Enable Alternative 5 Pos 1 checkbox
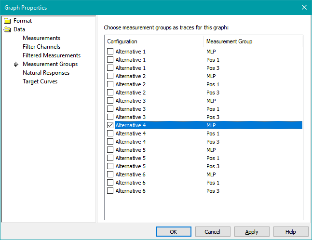The height and width of the screenshot is (240, 312). 110,158
